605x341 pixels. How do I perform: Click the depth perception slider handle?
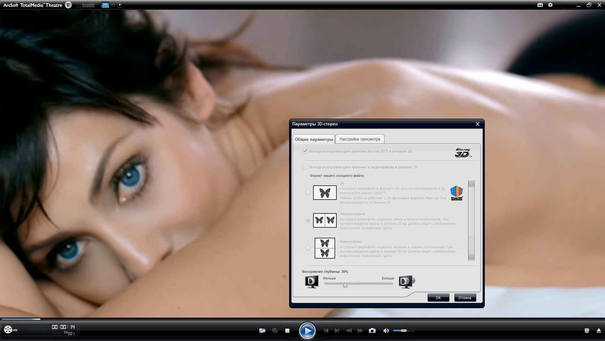click(x=345, y=285)
